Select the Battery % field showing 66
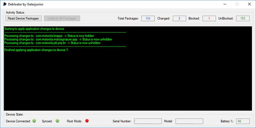The height and width of the screenshot is (128, 256). pyautogui.click(x=243, y=121)
